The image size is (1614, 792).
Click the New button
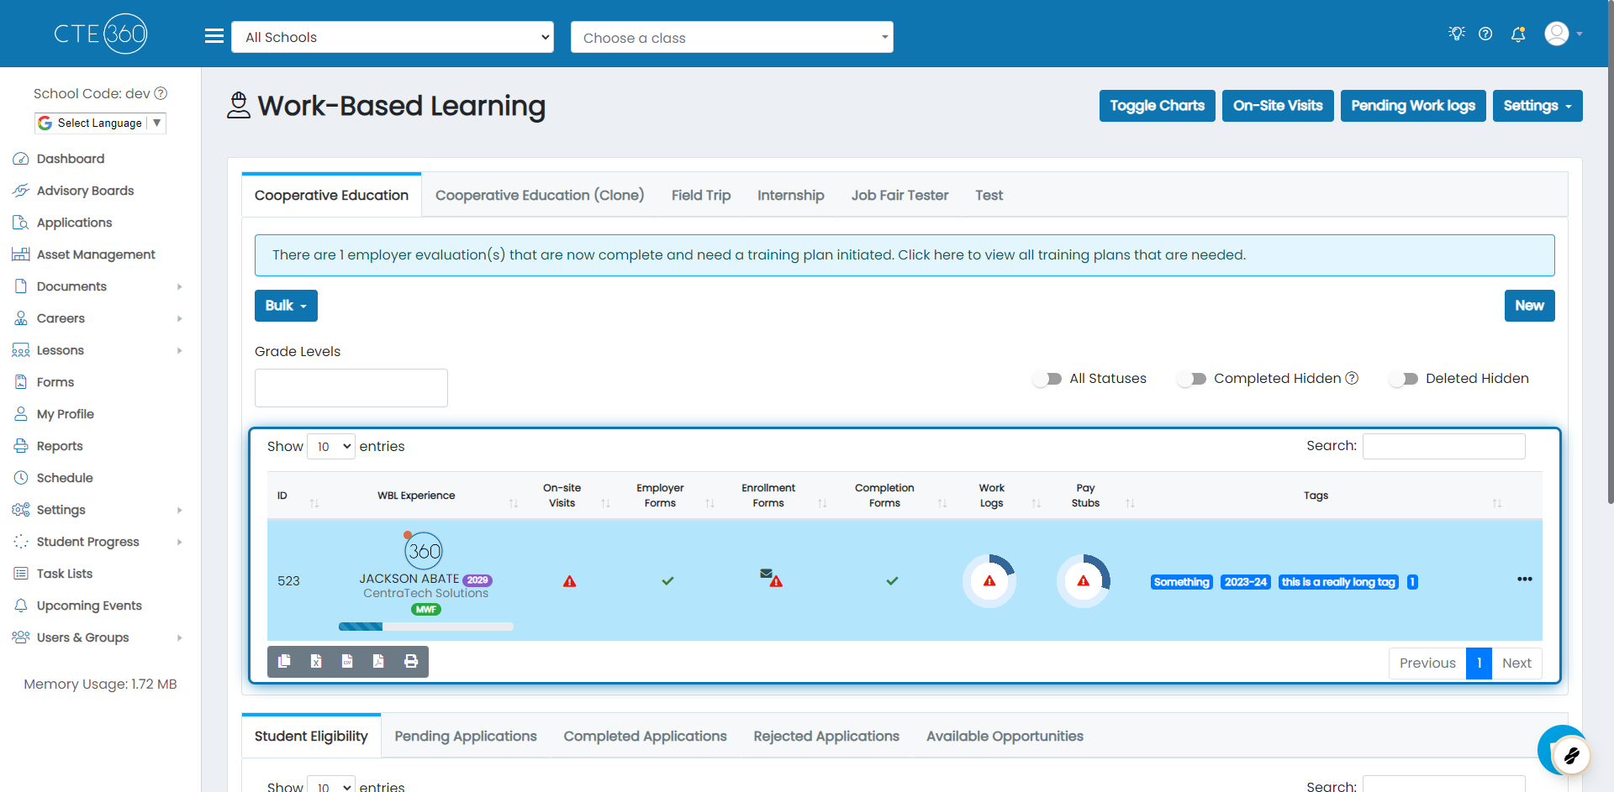pyautogui.click(x=1529, y=306)
